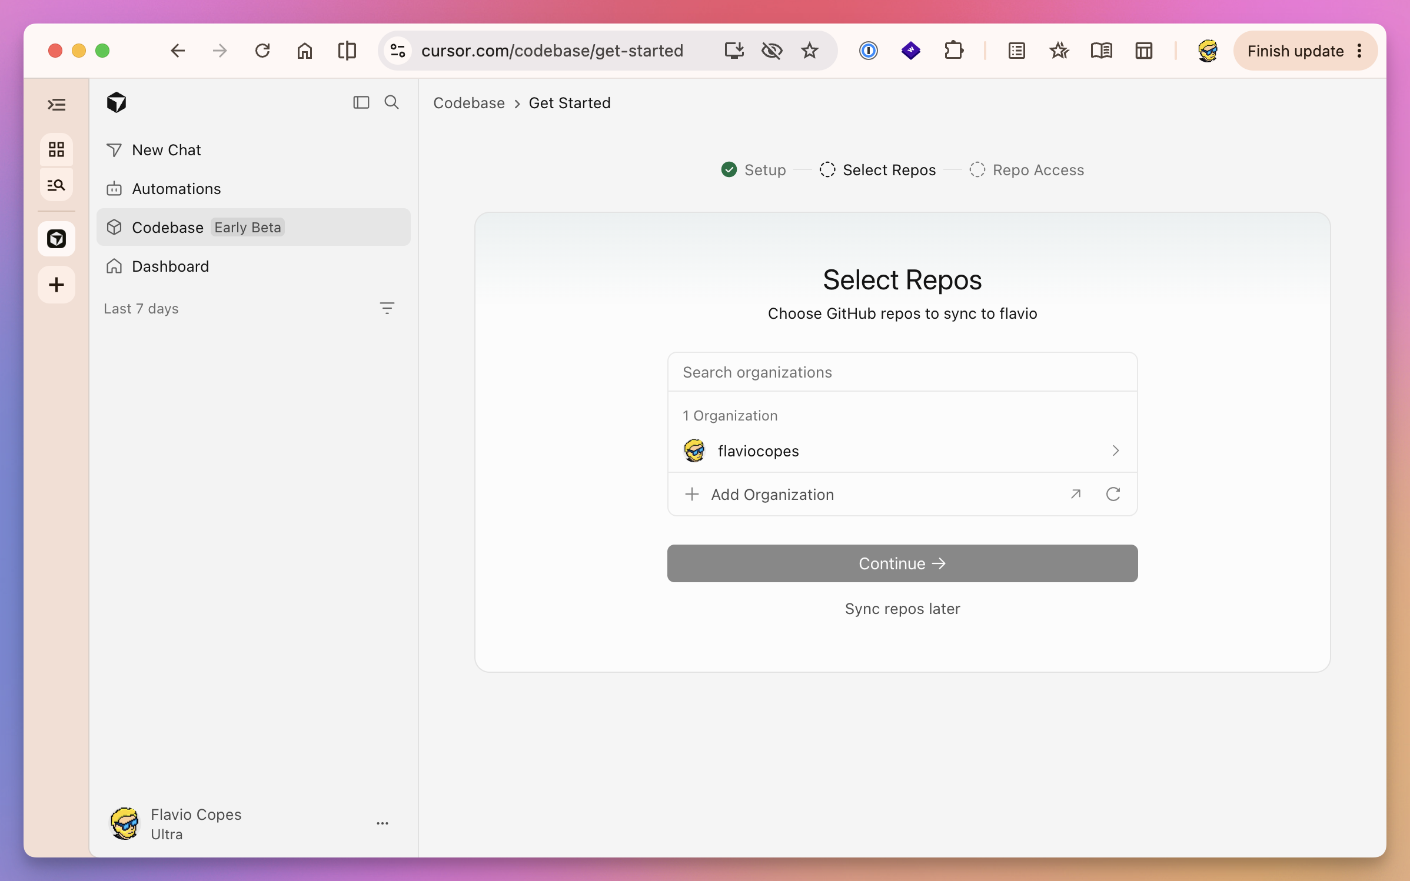Click the Last 7 days label
Viewport: 1410px width, 881px height.
pos(141,309)
